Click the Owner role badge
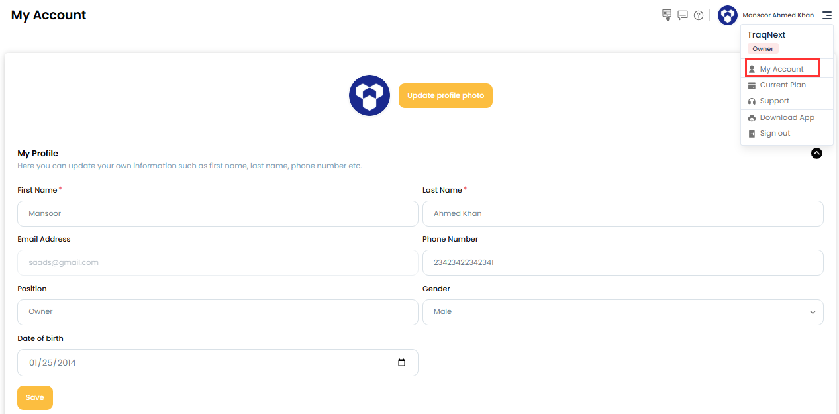The height and width of the screenshot is (414, 839). click(x=763, y=49)
